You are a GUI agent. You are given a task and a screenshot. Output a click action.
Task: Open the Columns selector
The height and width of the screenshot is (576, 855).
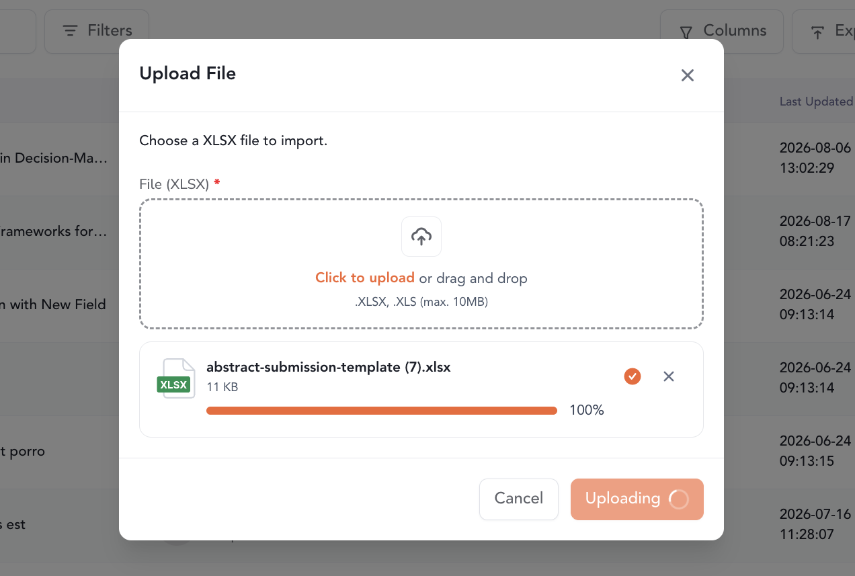pyautogui.click(x=722, y=31)
